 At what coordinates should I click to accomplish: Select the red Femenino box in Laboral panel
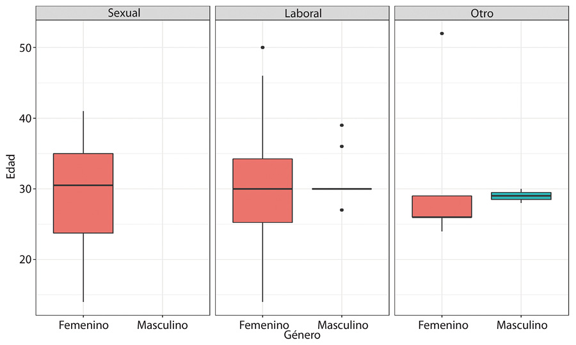click(x=262, y=190)
